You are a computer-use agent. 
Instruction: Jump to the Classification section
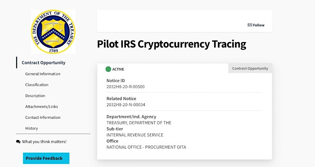(x=37, y=85)
